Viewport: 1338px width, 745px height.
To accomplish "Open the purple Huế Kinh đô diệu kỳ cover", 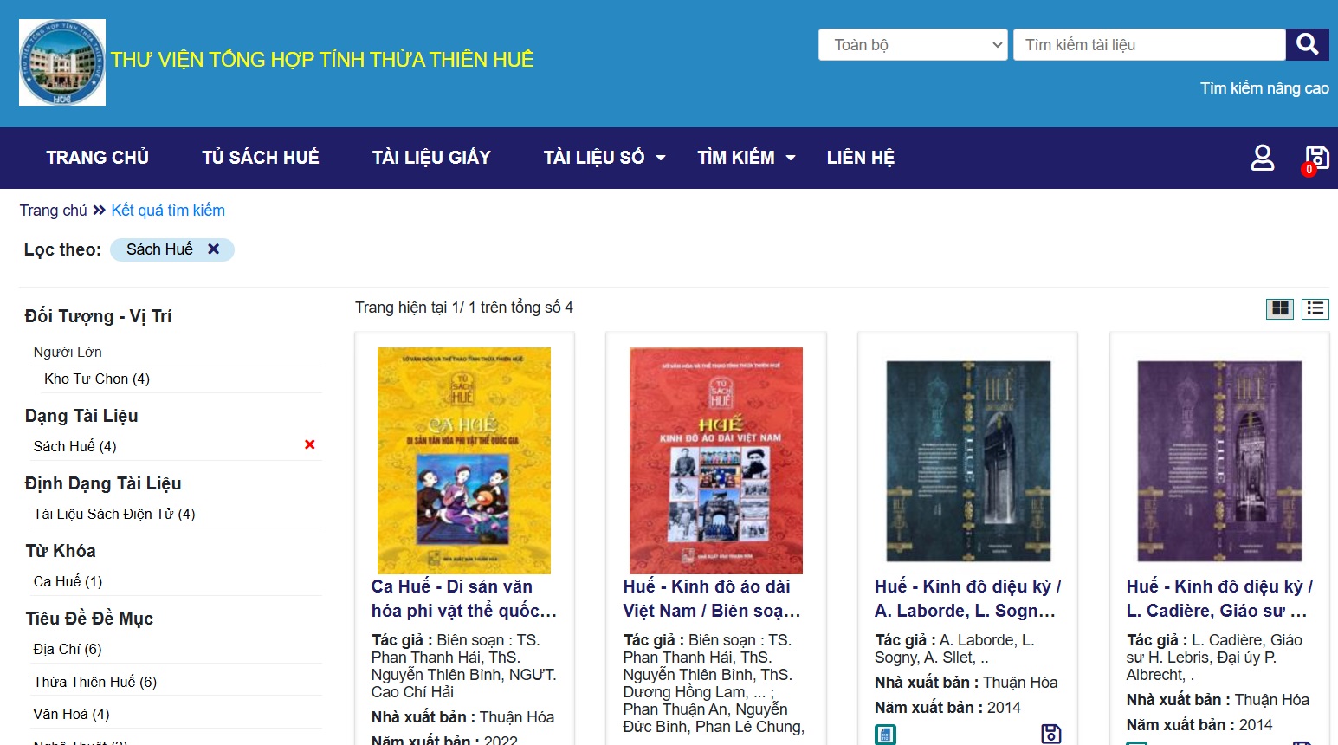I will (1219, 460).
